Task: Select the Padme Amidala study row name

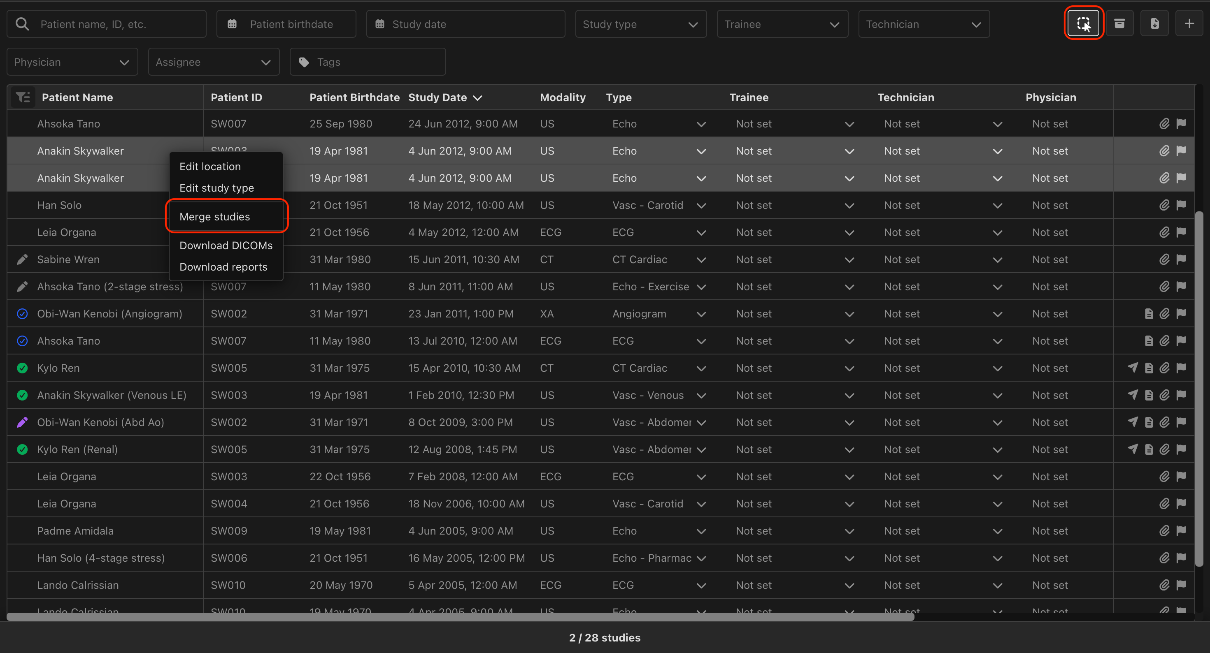Action: pos(75,530)
